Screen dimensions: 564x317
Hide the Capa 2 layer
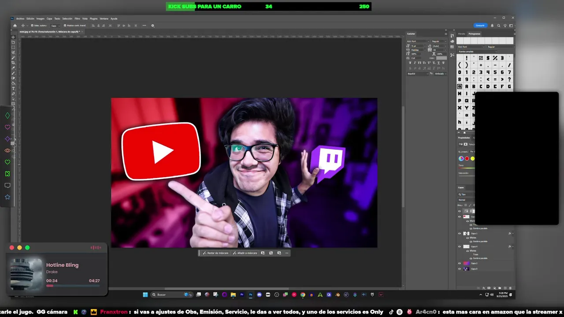460,263
